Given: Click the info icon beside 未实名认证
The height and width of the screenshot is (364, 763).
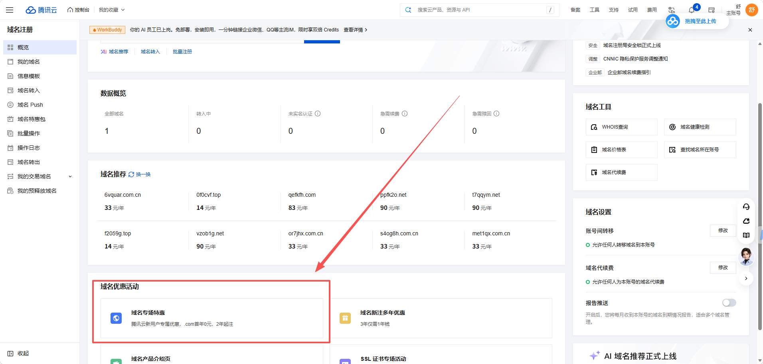Looking at the screenshot, I should click(x=318, y=114).
